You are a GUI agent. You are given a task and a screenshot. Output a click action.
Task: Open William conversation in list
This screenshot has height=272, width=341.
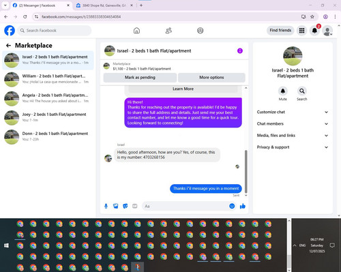(48, 79)
